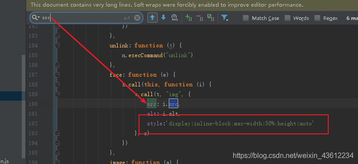Click line number 192 in the gutter
Screen dimensions: 358x164
(x=33, y=124)
